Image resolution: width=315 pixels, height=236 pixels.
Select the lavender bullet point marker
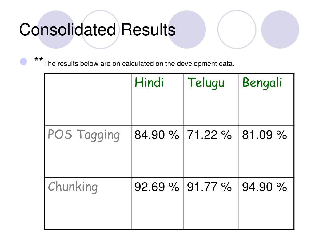click(23, 61)
